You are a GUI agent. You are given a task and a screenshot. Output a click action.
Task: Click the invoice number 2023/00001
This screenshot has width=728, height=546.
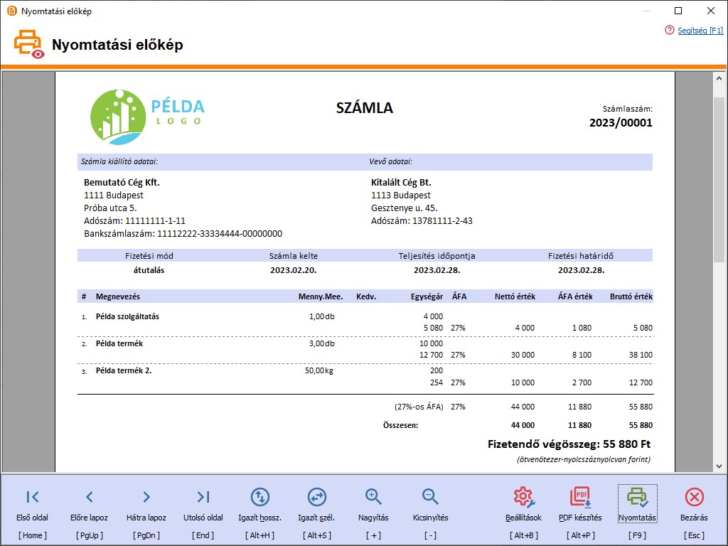[x=621, y=122]
